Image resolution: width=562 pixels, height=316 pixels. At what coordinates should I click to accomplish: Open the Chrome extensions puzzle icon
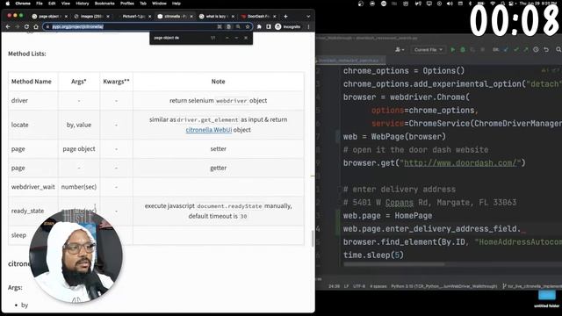point(259,26)
